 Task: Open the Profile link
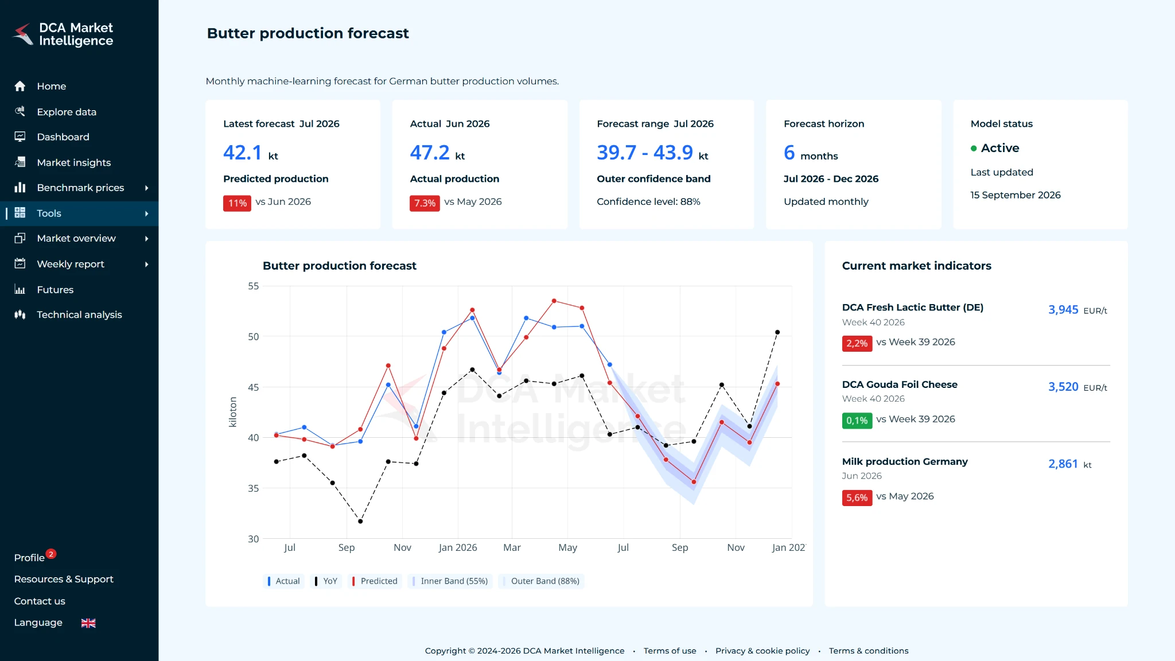[x=29, y=558]
